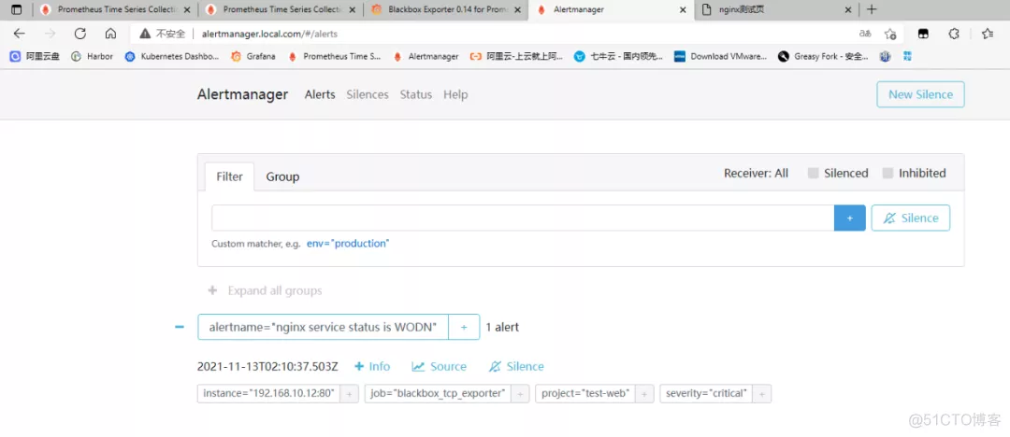Open the tab actions icon at top-left

(16, 9)
